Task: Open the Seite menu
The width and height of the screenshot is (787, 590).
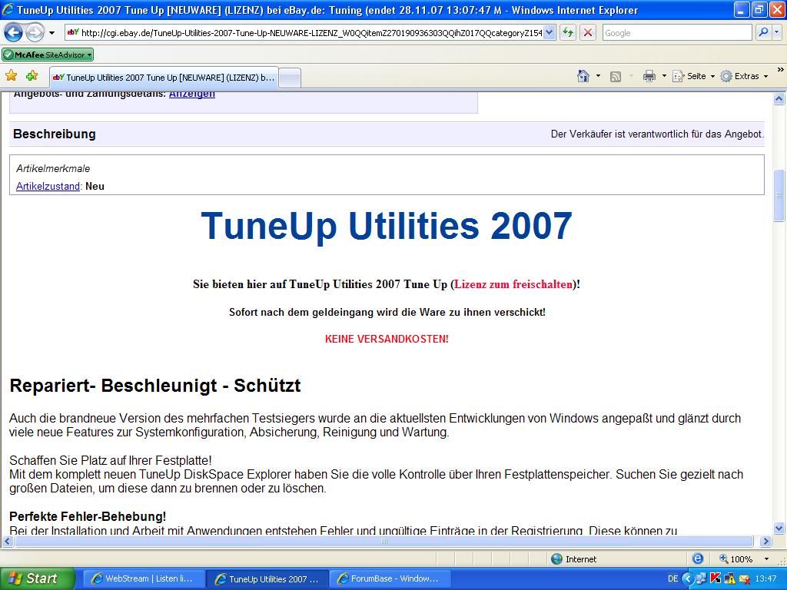Action: pyautogui.click(x=694, y=76)
